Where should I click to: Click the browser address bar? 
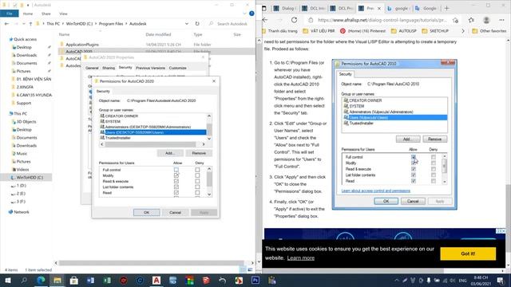(382, 20)
